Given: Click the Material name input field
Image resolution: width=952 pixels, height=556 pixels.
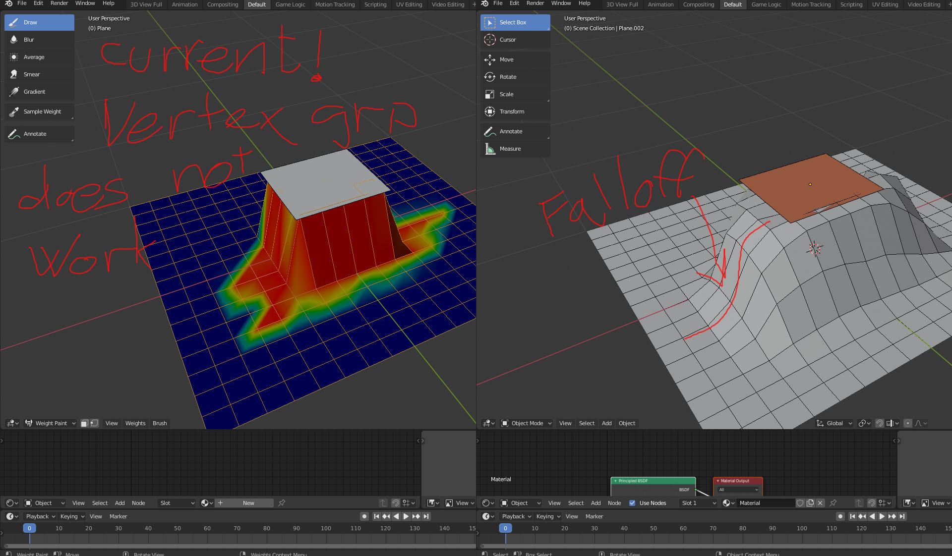Looking at the screenshot, I should [765, 503].
